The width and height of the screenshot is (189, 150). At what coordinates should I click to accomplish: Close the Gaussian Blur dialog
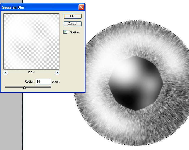(x=81, y=7)
